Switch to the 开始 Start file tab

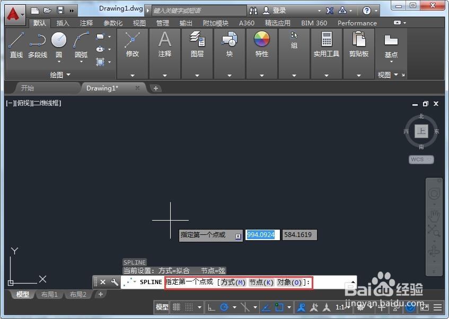tap(28, 88)
